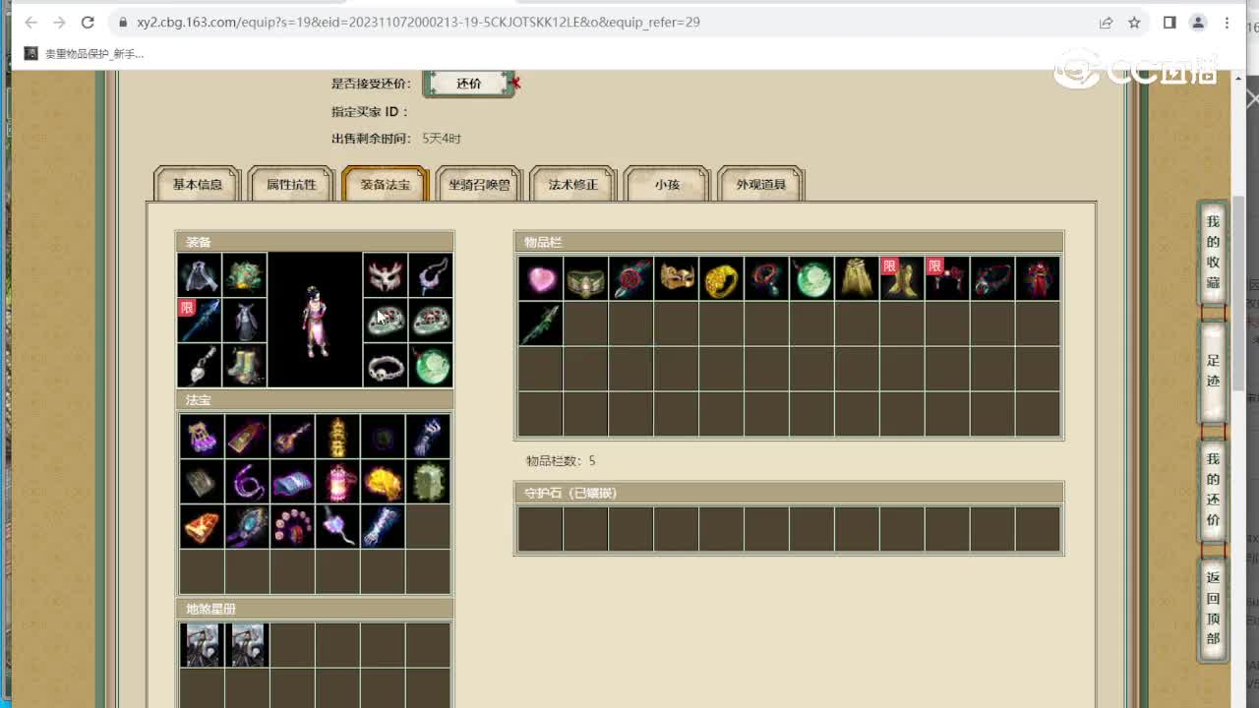The height and width of the screenshot is (708, 1259).
Task: Click 返回顶部 to return to top
Action: coord(1213,608)
